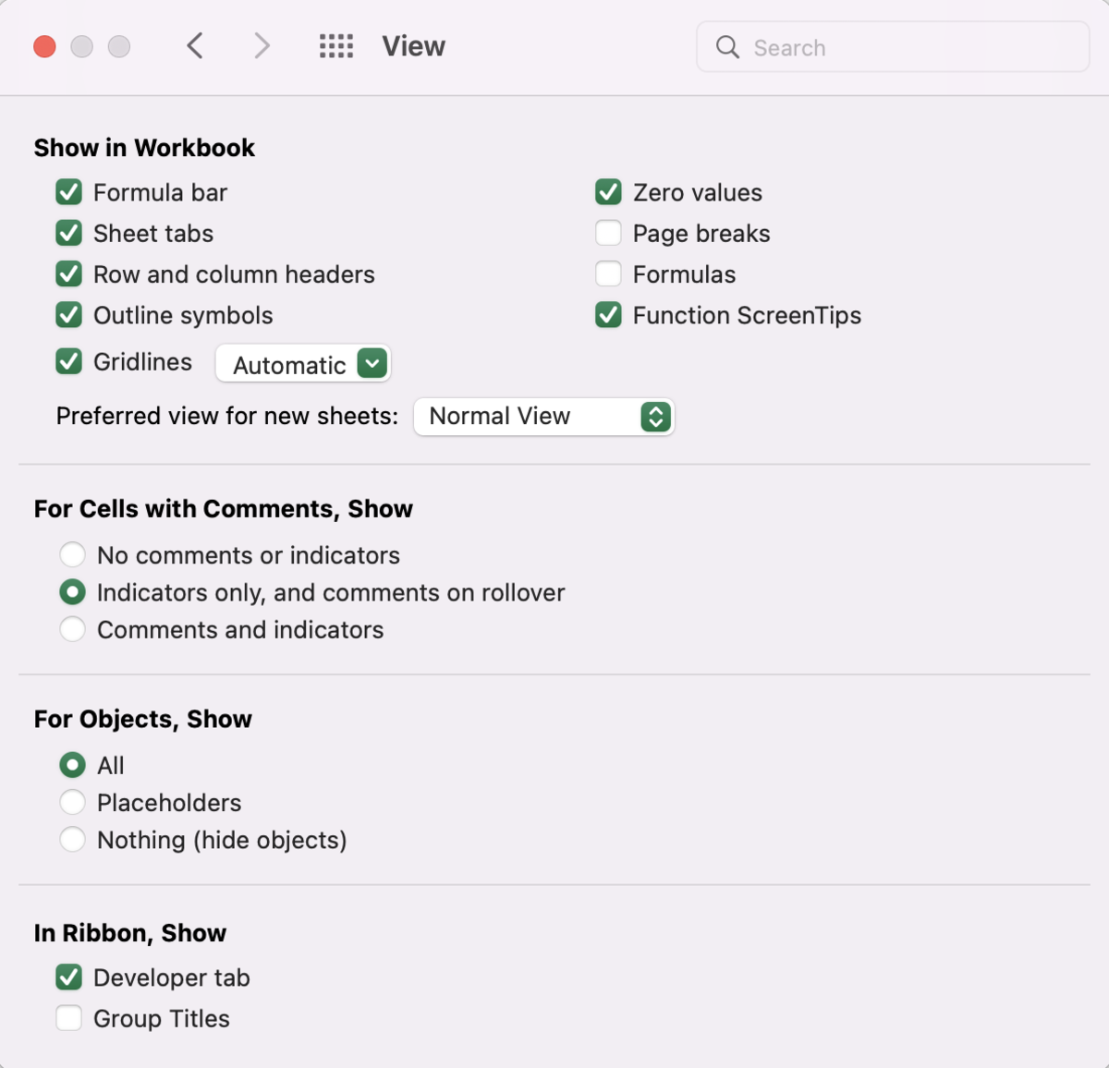Enable Page breaks visibility

pos(608,233)
